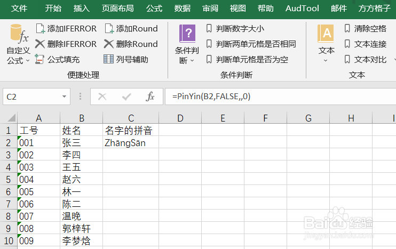This screenshot has height=249, width=396.
Task: Click the 添加Round button
Action: coord(131,28)
